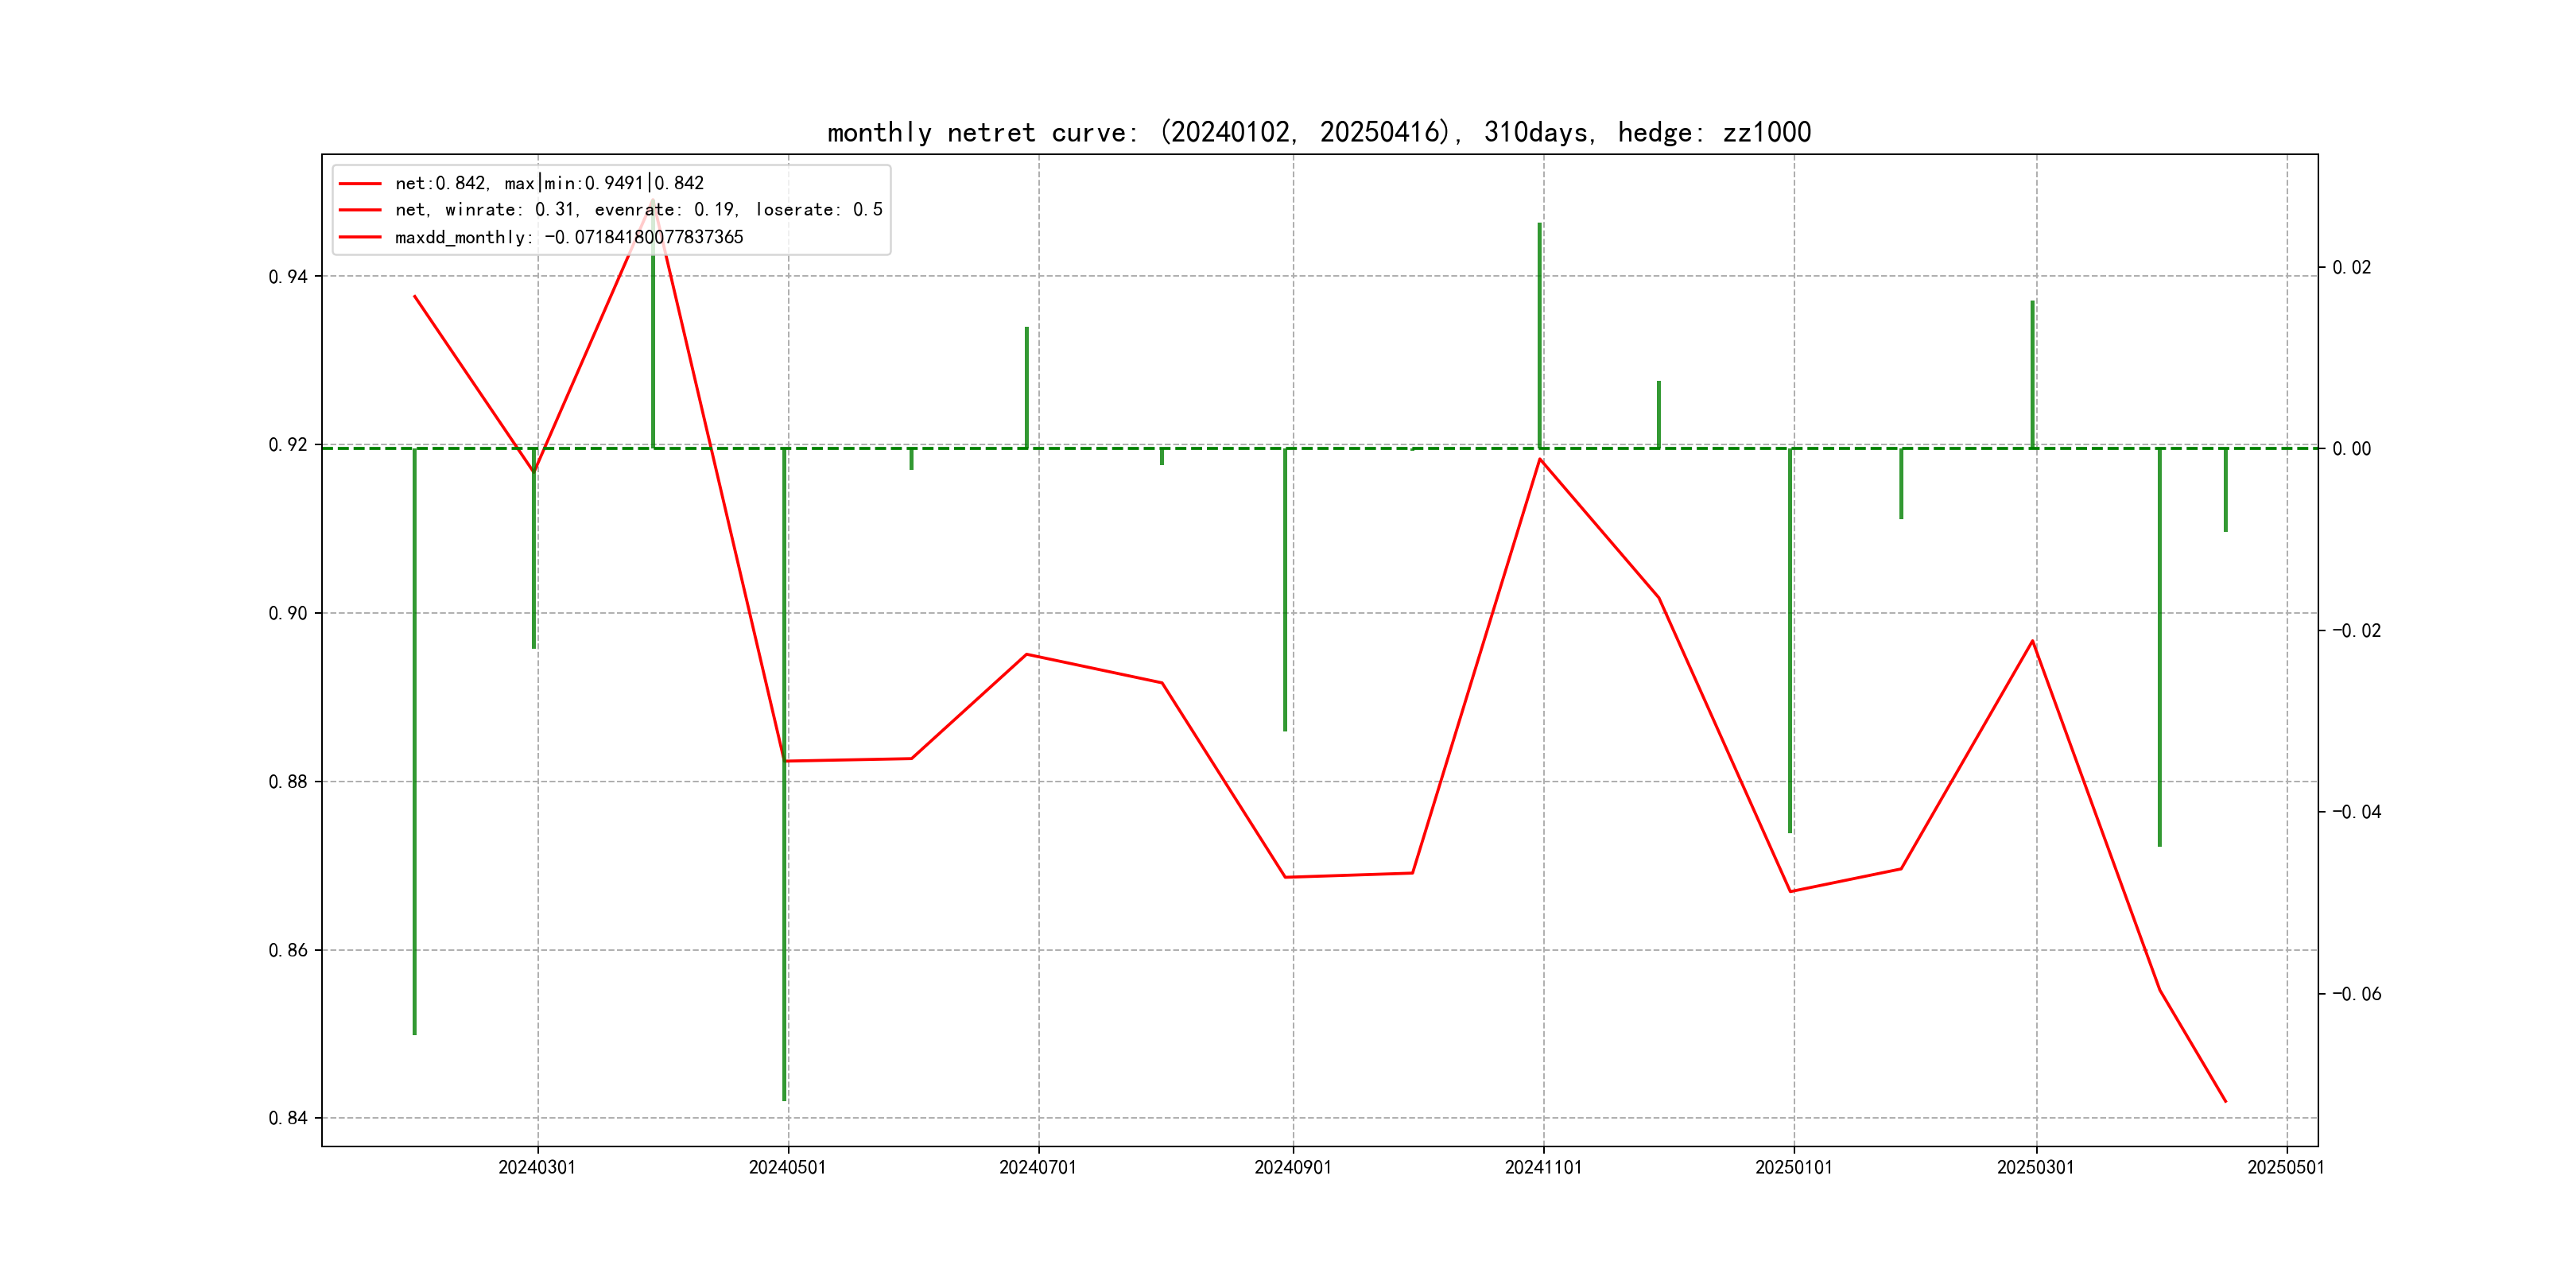Click the 20250501 x-axis date label
Screen dimensions: 2576x1288
[x=2286, y=1167]
